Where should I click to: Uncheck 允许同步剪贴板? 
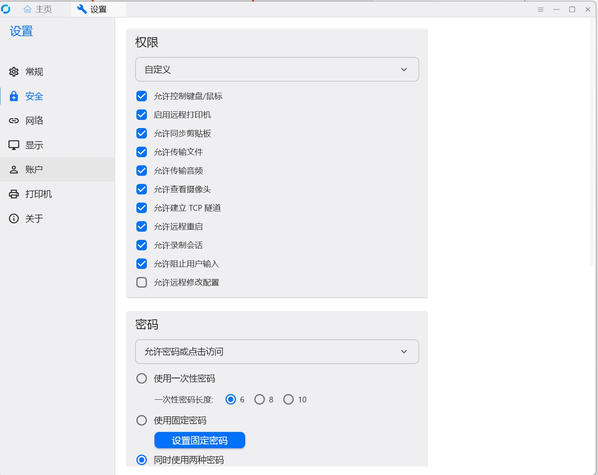(142, 133)
